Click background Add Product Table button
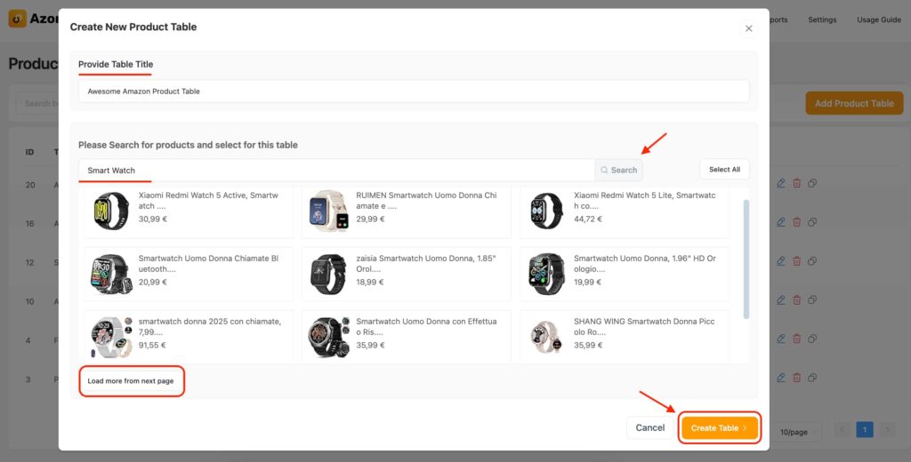 click(x=854, y=103)
